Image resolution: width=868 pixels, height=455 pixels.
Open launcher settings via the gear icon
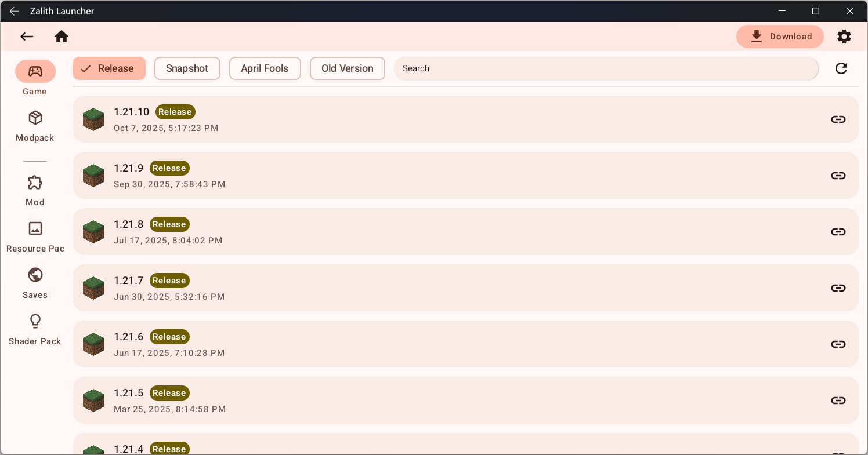coord(844,36)
